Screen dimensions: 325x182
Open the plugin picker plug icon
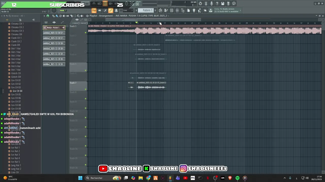click(x=194, y=10)
